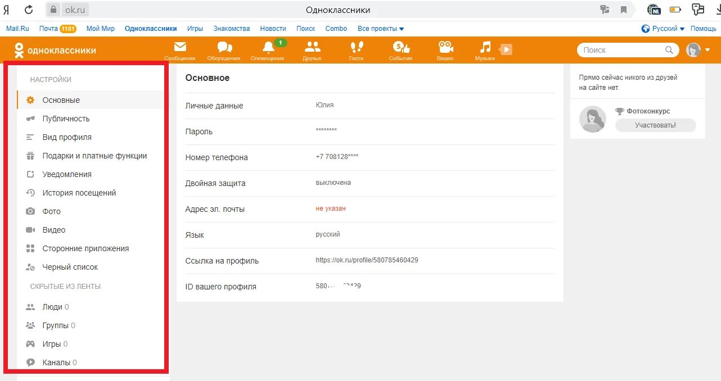This screenshot has width=721, height=381.
Task: Open Видео settings in sidebar
Action: [x=90, y=230]
